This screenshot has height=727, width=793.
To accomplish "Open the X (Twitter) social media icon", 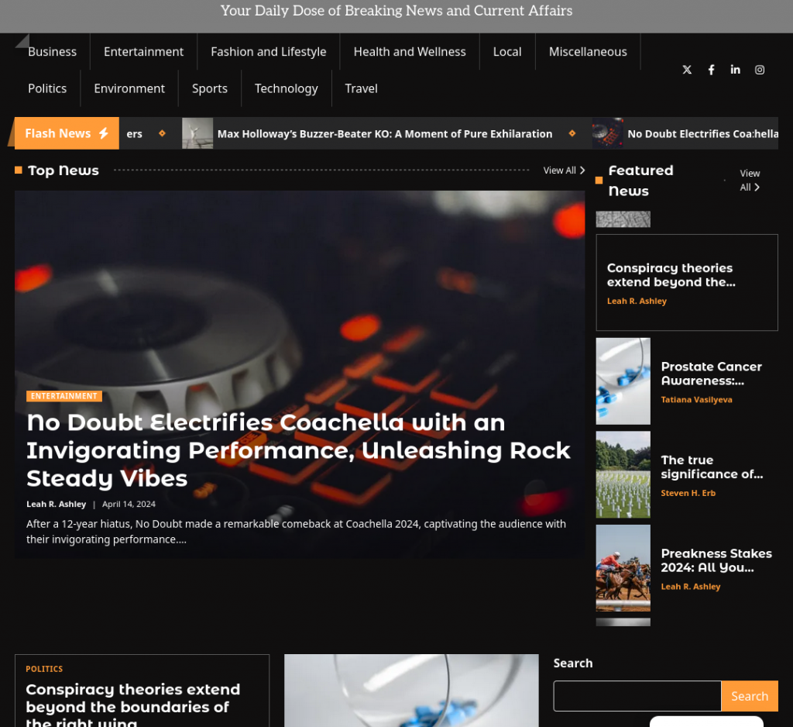I will point(687,70).
